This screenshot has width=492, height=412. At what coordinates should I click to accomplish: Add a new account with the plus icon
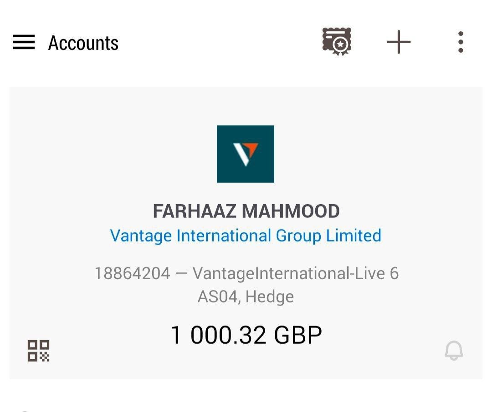399,42
